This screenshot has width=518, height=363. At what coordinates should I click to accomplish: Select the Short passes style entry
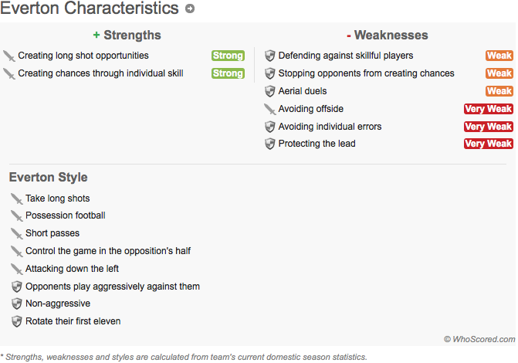click(x=52, y=233)
